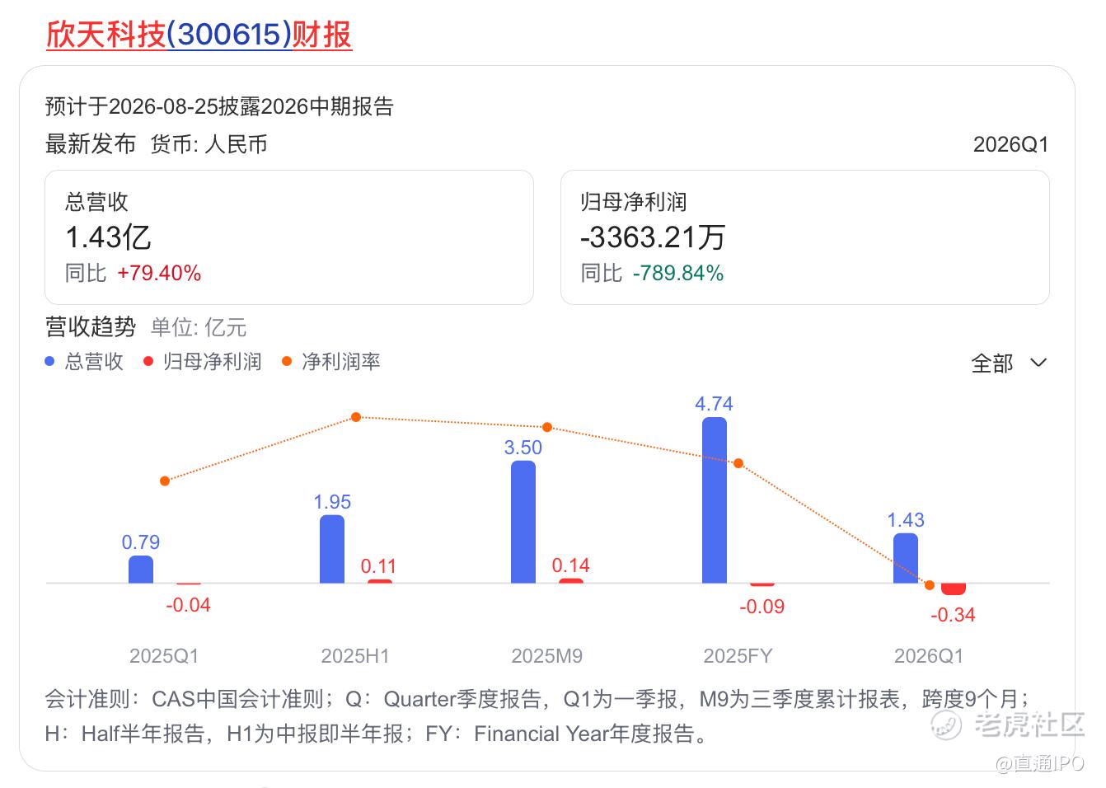
Task: Select the blue 2025M9 revenue bar
Action: point(523,522)
